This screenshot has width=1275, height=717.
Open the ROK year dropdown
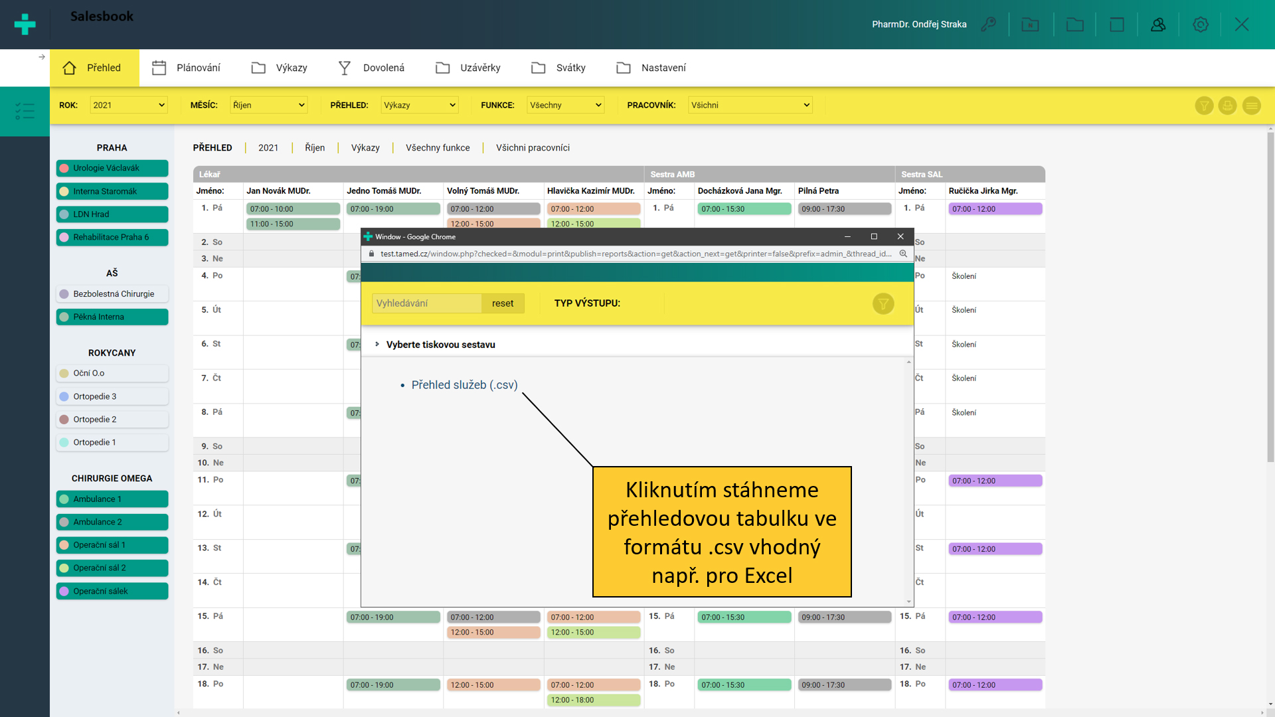[x=128, y=105]
